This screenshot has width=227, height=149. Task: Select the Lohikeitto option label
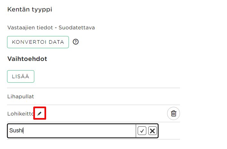tap(20, 114)
